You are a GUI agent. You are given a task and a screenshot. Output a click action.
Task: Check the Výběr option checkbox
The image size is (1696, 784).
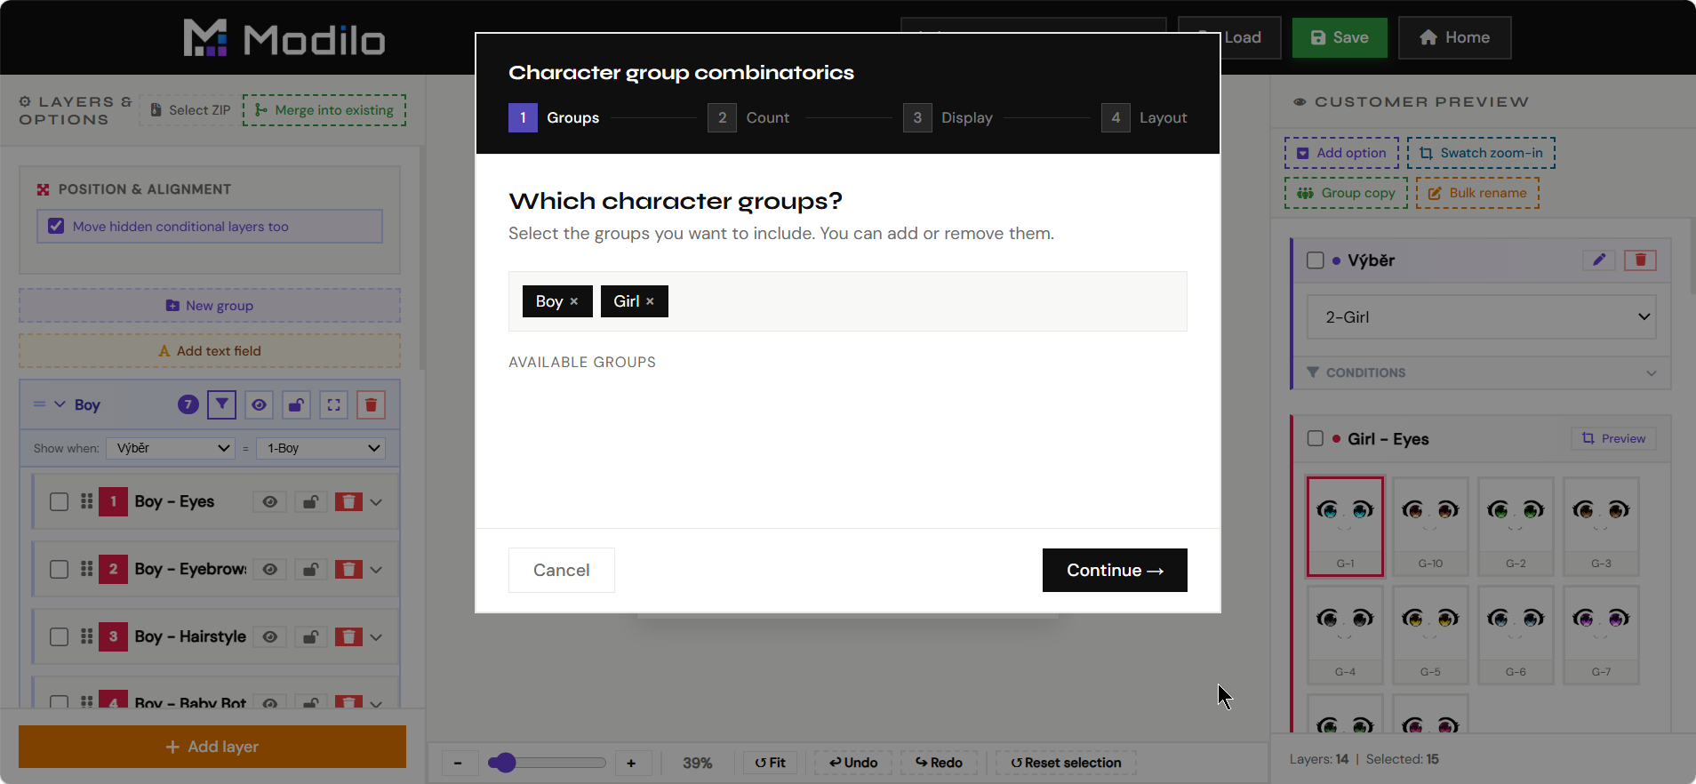point(1316,260)
